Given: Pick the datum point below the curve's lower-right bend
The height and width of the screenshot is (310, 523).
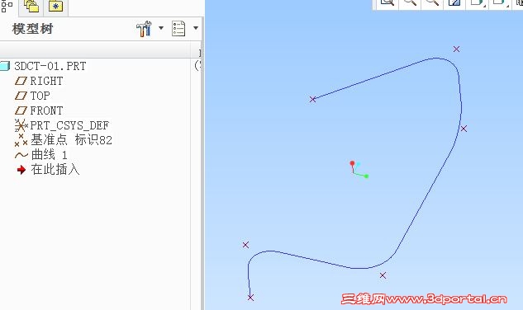Looking at the screenshot, I should (x=383, y=275).
